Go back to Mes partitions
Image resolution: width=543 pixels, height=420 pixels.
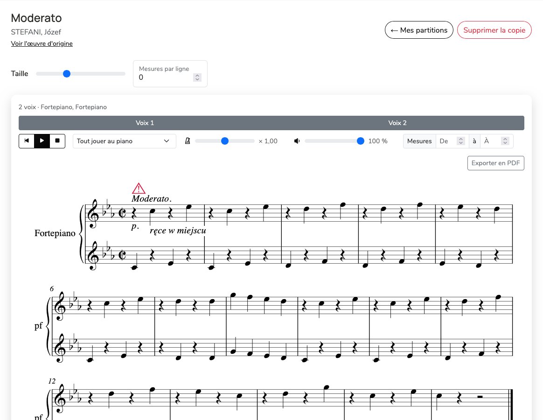tap(419, 30)
